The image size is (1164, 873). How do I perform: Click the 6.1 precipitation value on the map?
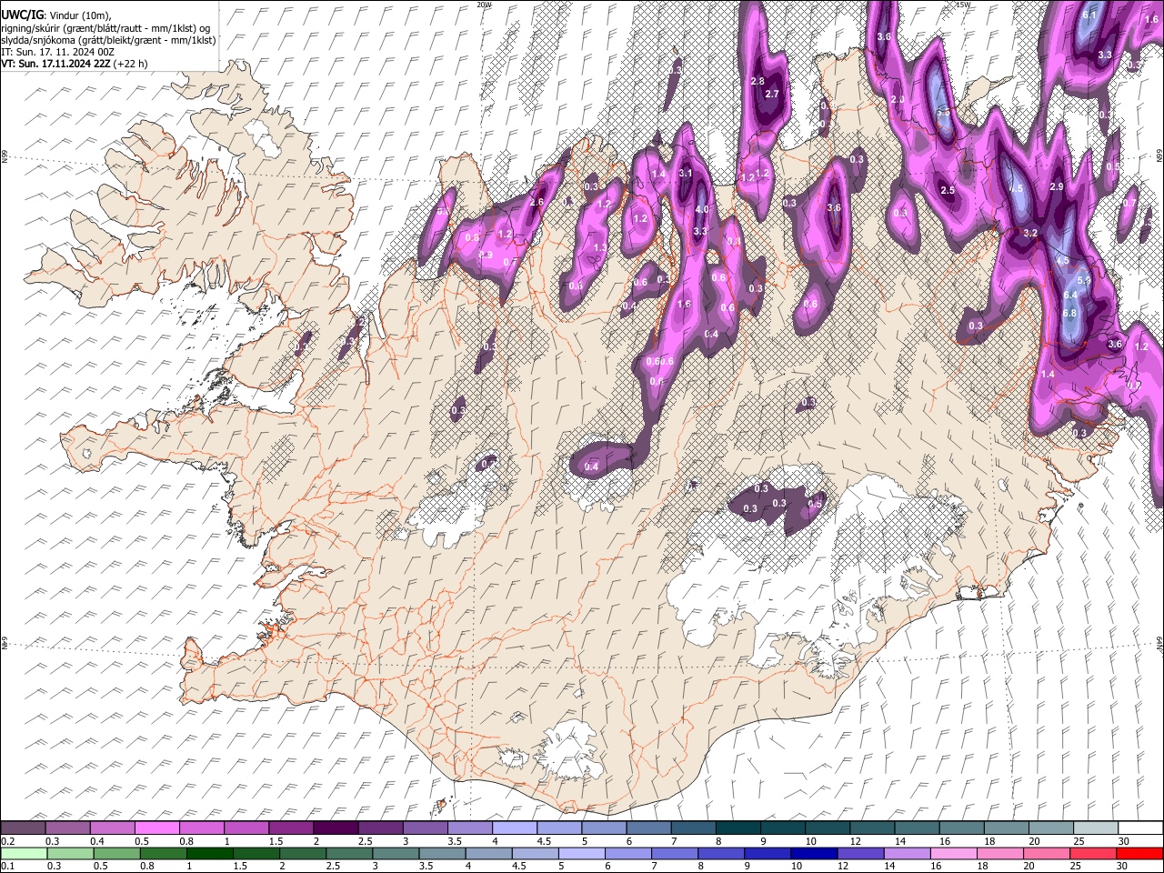[1091, 15]
